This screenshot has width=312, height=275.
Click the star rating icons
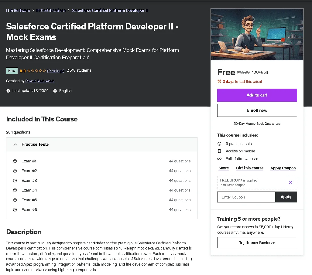(36, 71)
